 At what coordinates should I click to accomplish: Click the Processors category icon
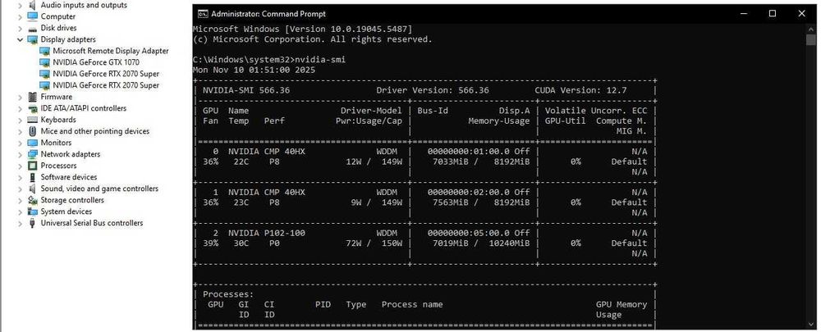tap(33, 166)
